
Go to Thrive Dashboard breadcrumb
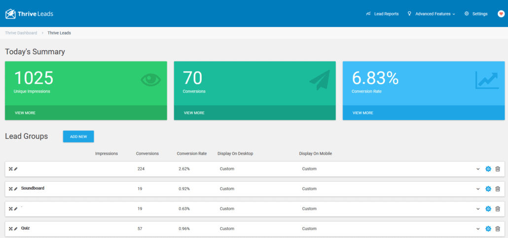point(21,33)
